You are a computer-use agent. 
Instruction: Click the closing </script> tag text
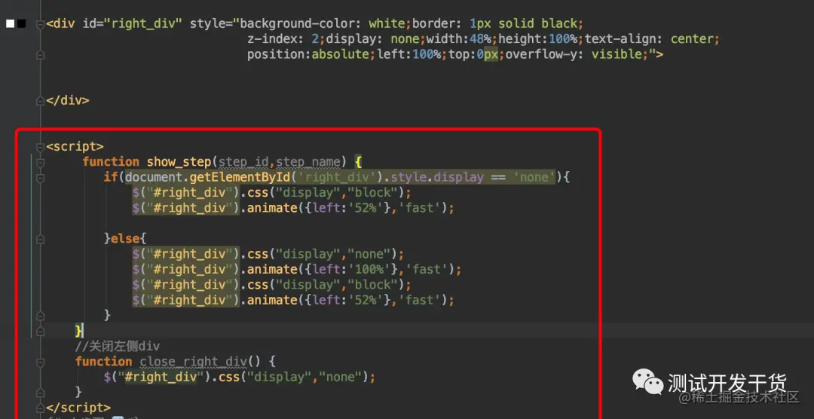click(x=78, y=408)
